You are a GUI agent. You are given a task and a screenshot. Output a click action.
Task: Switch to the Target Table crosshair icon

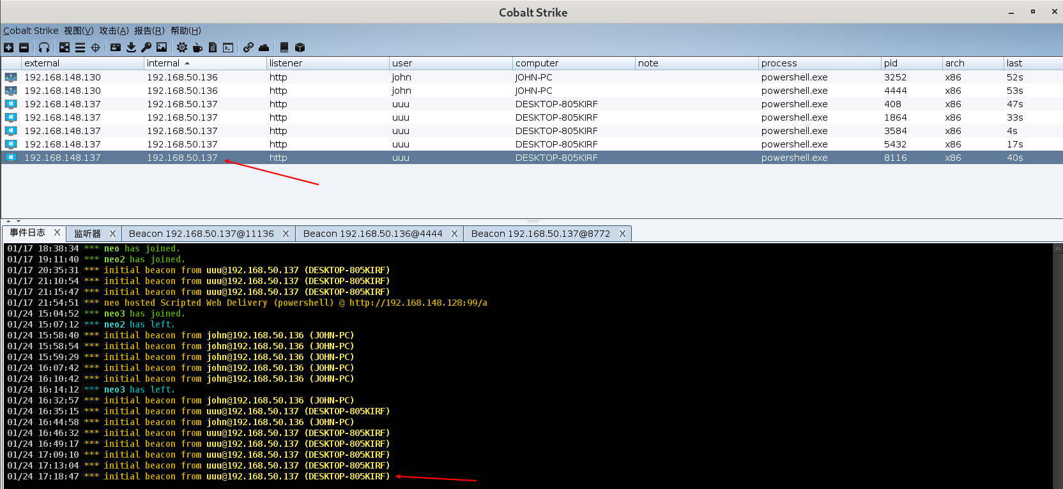[96, 47]
